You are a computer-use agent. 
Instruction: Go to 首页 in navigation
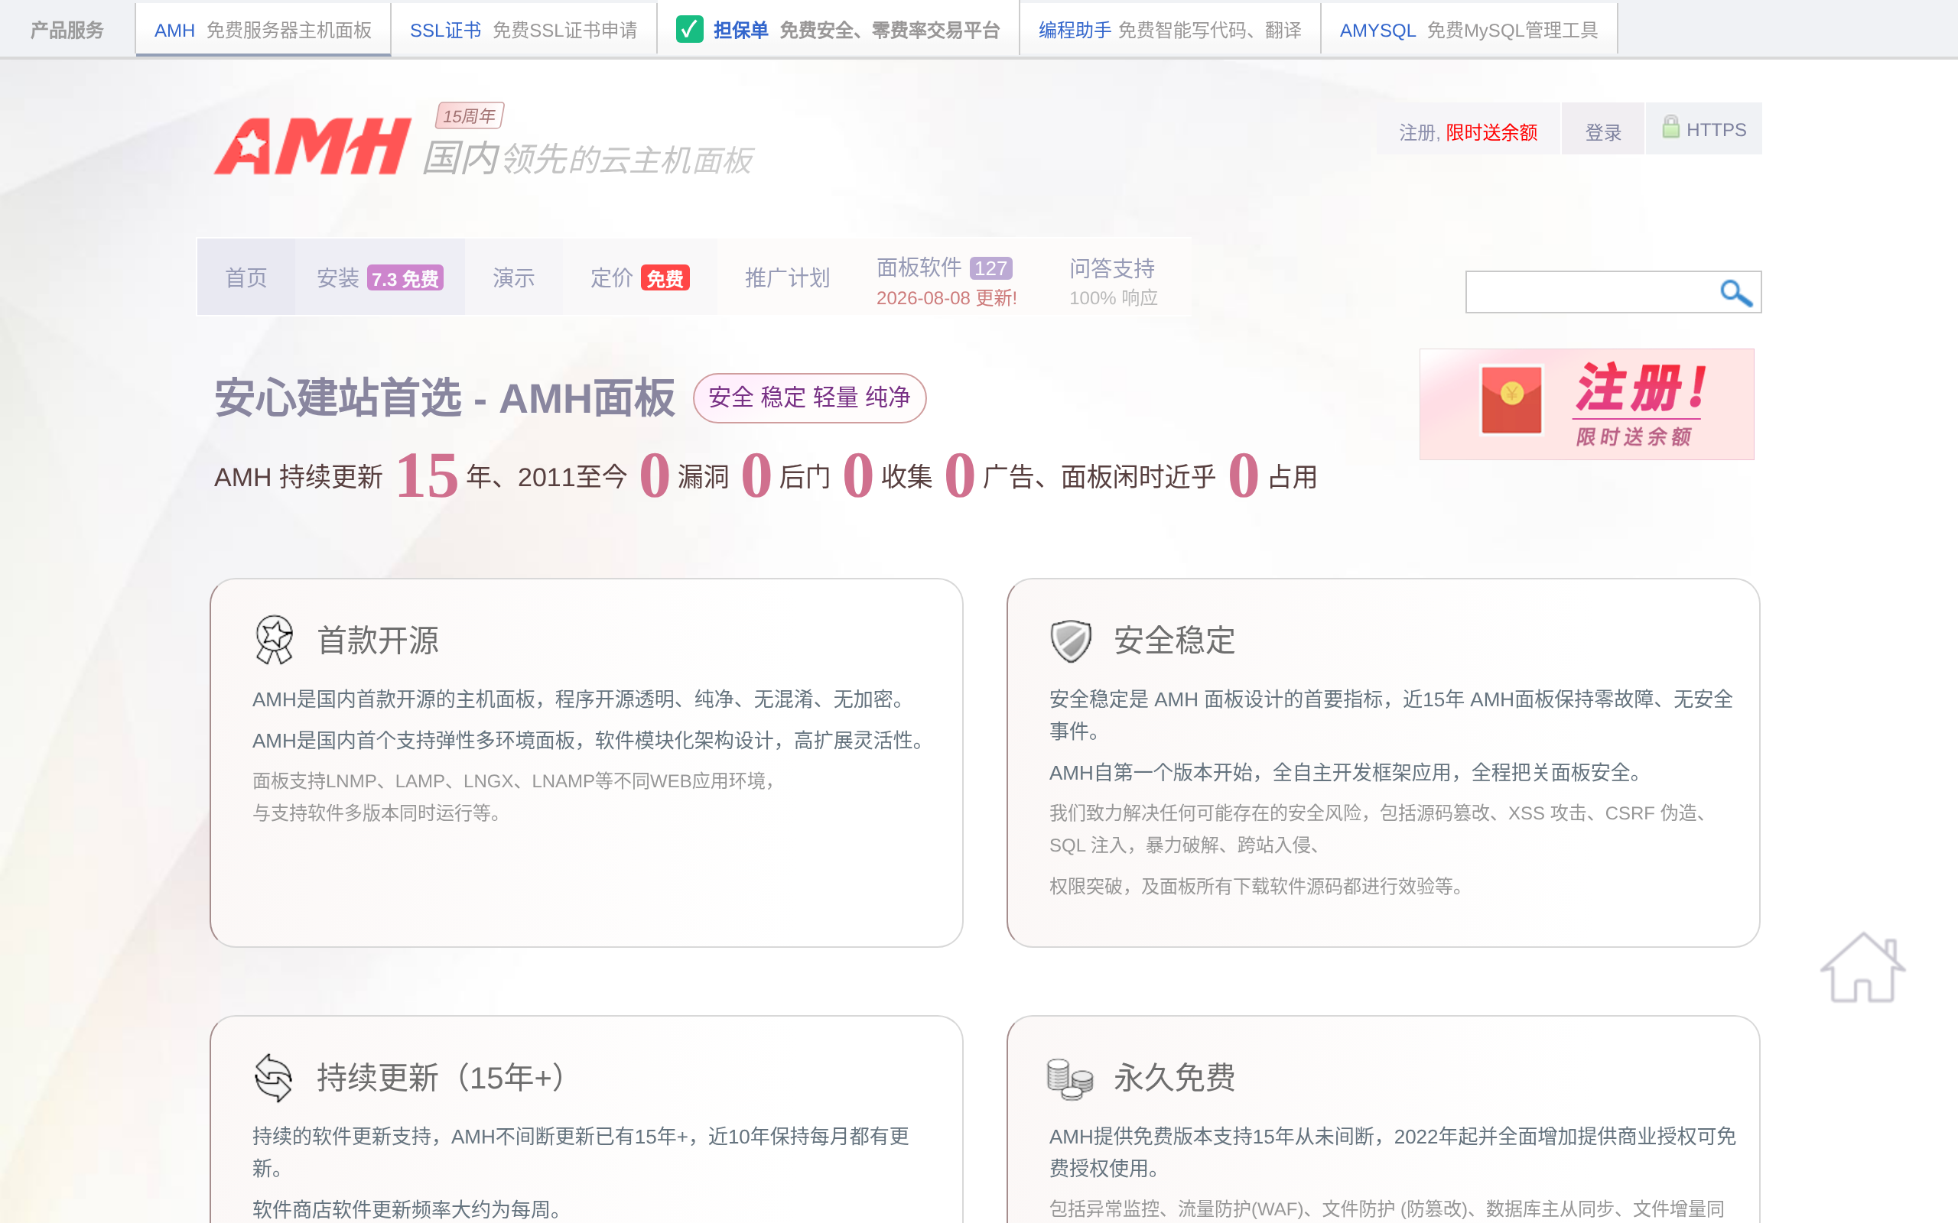(246, 277)
